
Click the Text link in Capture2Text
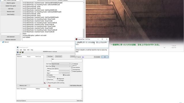click(x=83, y=57)
